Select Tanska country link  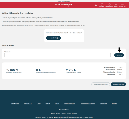pyautogui.click(x=64, y=114)
